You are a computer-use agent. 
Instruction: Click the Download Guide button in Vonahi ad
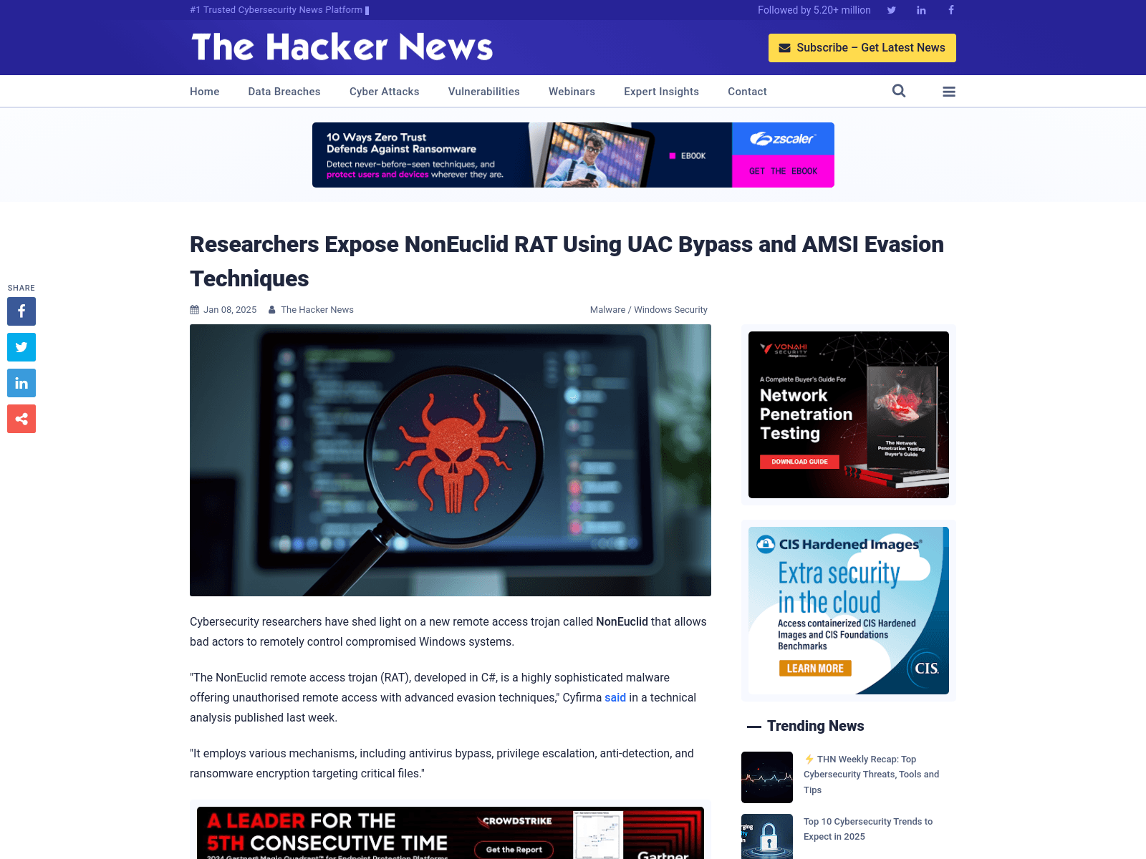coord(799,462)
